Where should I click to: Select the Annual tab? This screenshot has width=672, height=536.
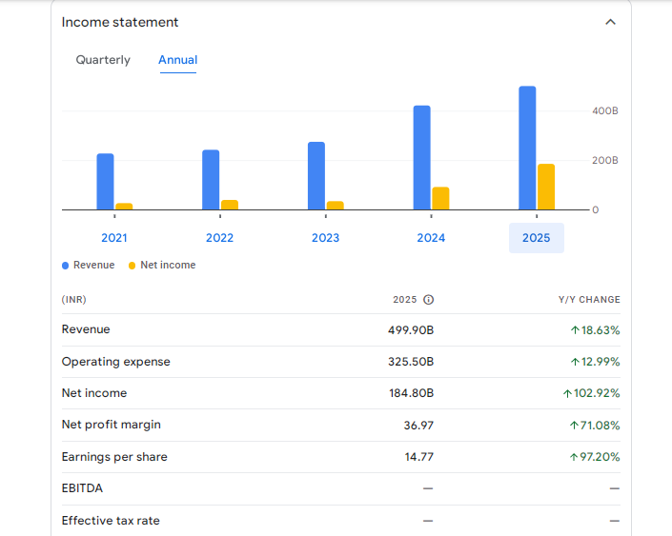177,60
